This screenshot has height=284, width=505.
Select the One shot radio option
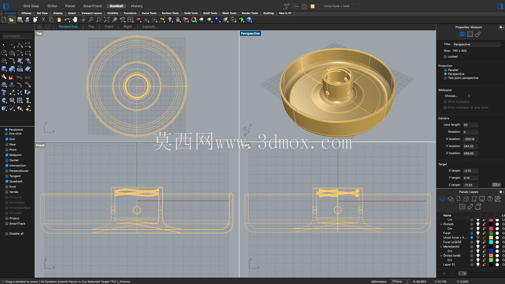(6, 134)
